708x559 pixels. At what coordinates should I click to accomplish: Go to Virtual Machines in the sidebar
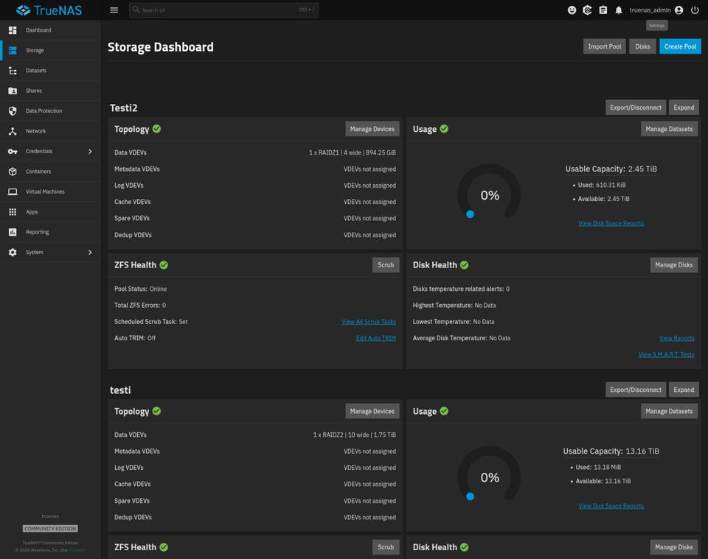45,191
